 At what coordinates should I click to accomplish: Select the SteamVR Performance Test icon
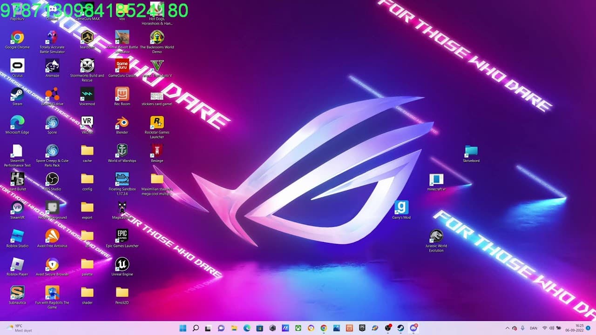(17, 155)
